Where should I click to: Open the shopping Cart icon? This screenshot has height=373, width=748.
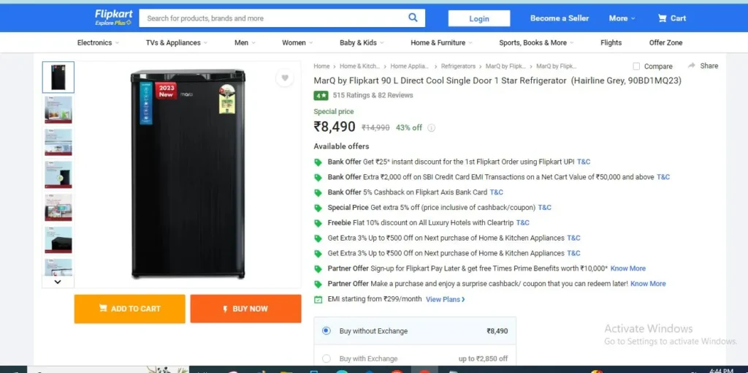662,18
